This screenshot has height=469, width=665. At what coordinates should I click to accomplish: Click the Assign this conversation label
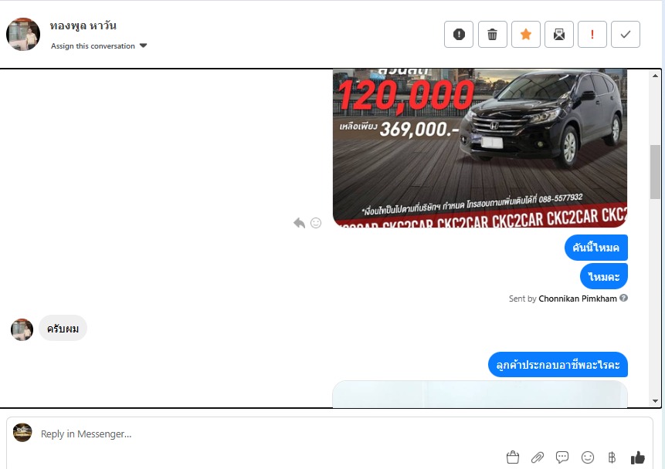[93, 46]
